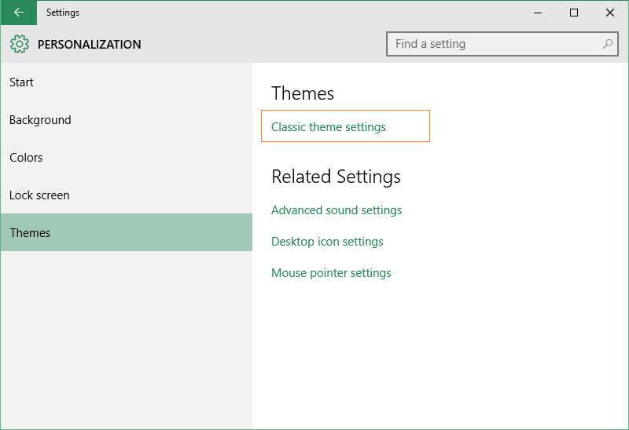Screen dimensions: 629x430
Task: Click the Related Settings heading
Action: (336, 177)
